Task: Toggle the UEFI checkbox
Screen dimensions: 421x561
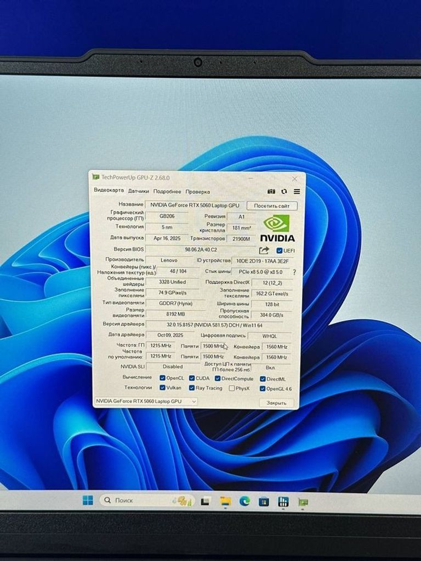Action: (x=279, y=250)
